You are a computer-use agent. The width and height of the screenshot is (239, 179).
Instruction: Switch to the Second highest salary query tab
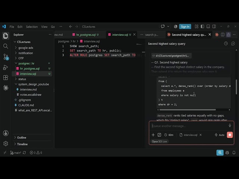click(189, 35)
